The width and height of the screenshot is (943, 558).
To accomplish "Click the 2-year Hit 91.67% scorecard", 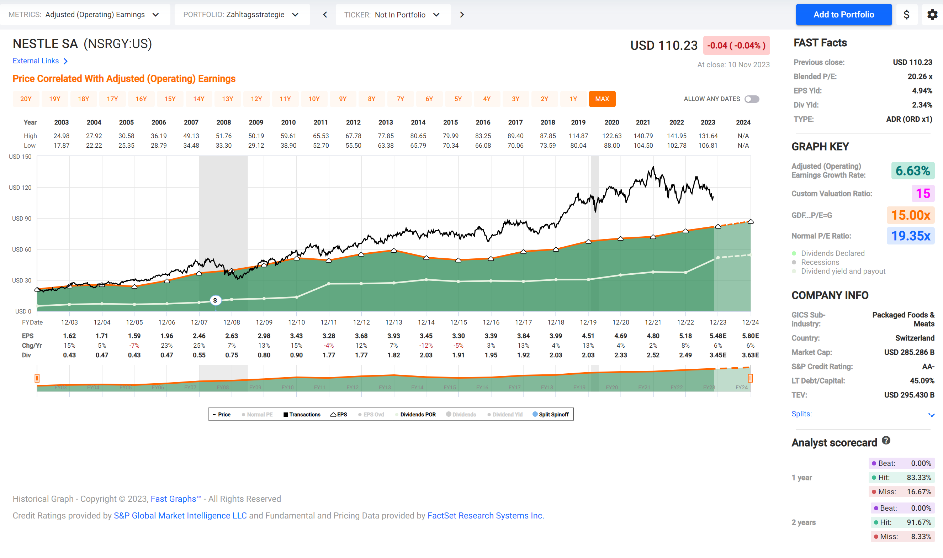I will [x=902, y=522].
